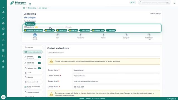Open the Overview section tab
178x100 pixels.
(33, 47)
